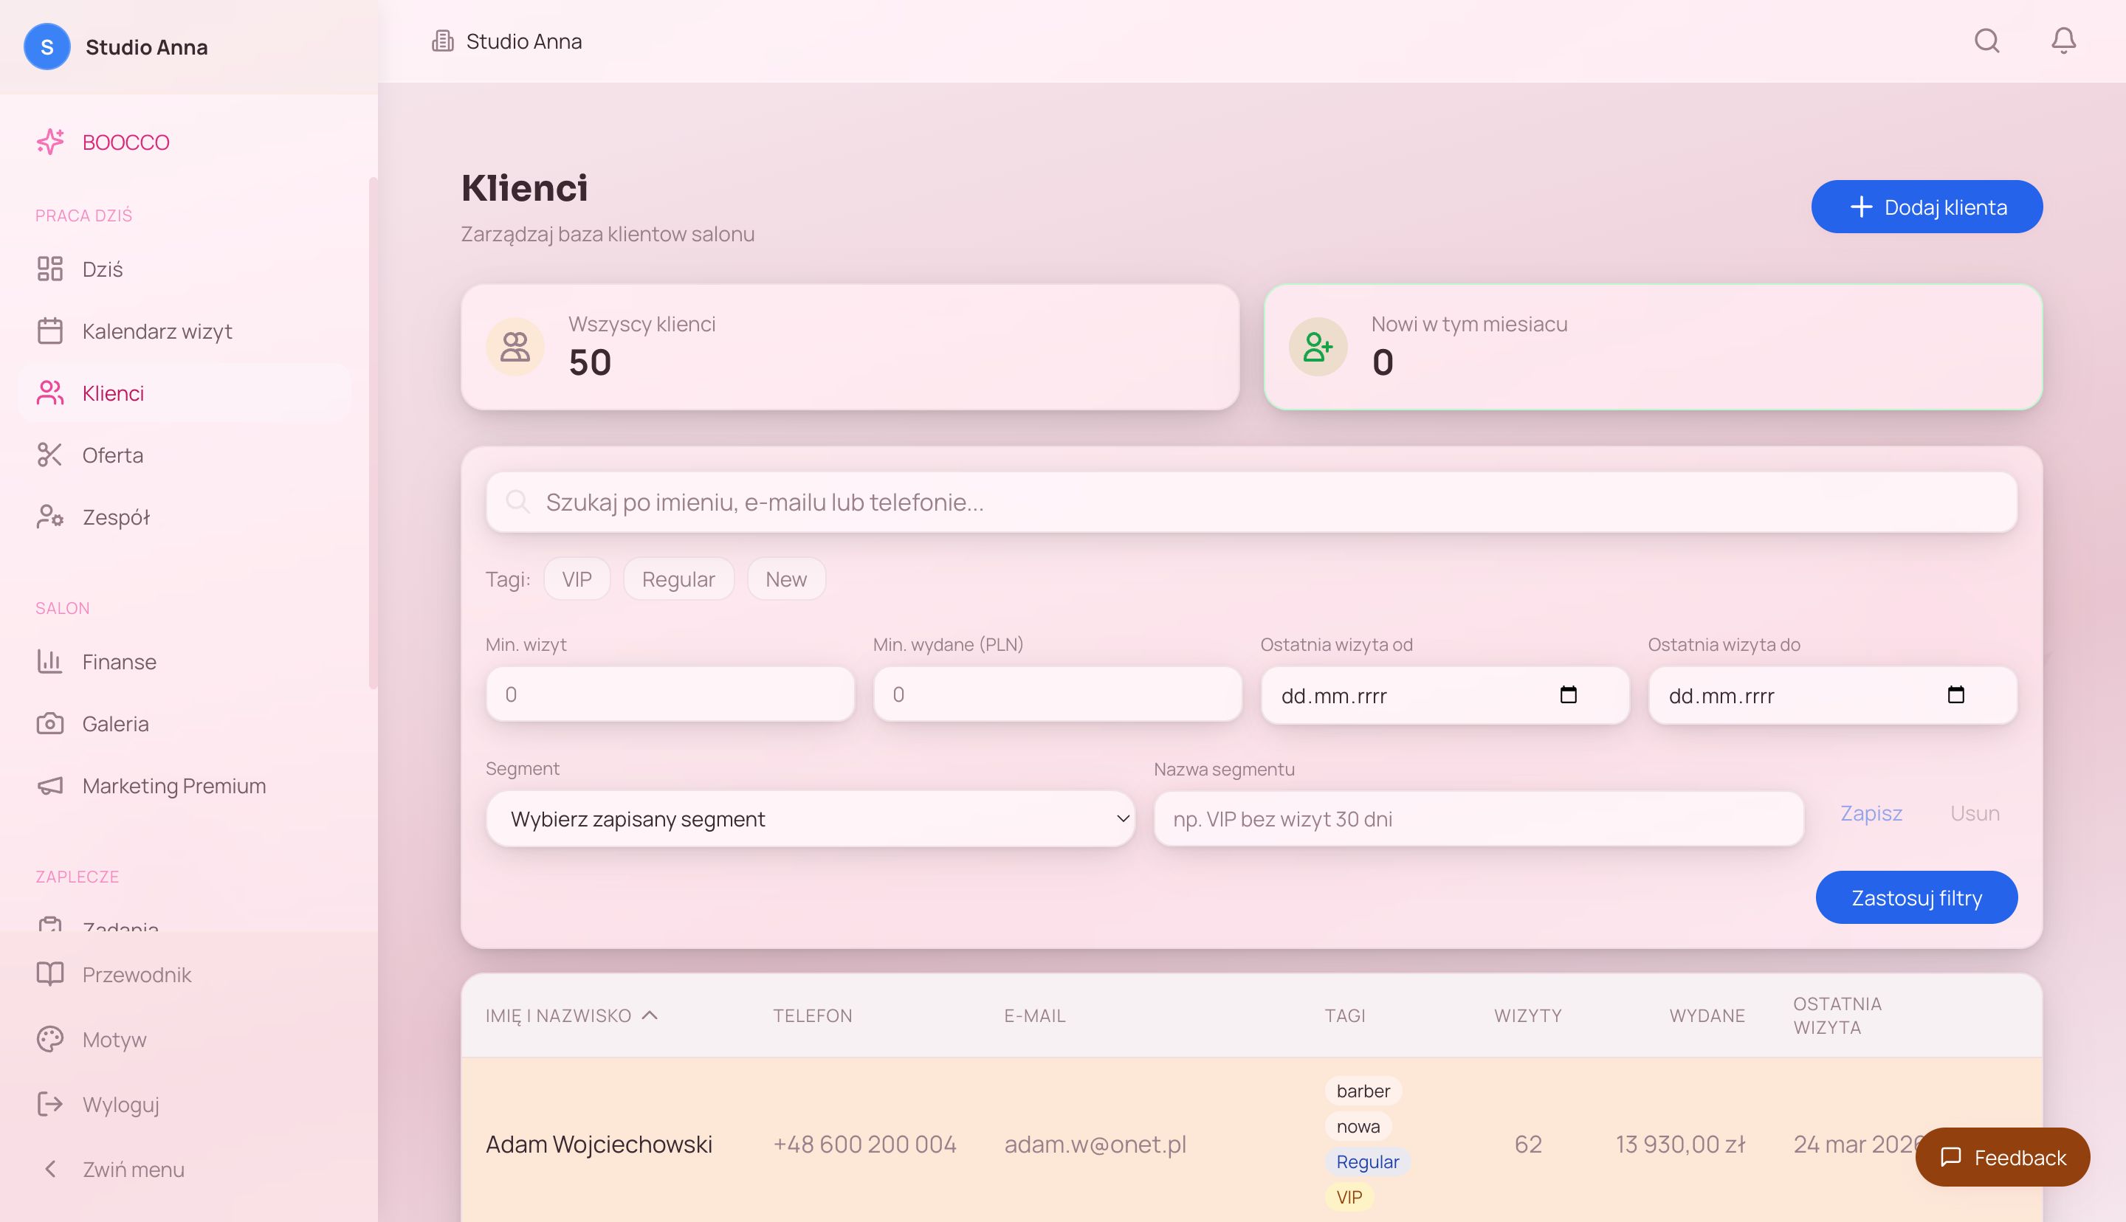Click the Studio Anna avatar with letter S
This screenshot has height=1222, width=2126.
click(47, 47)
